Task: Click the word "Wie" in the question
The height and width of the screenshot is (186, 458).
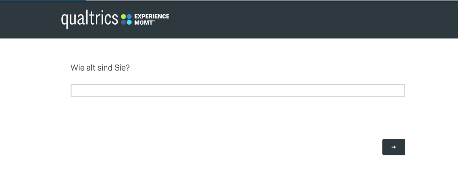Action: click(x=77, y=67)
